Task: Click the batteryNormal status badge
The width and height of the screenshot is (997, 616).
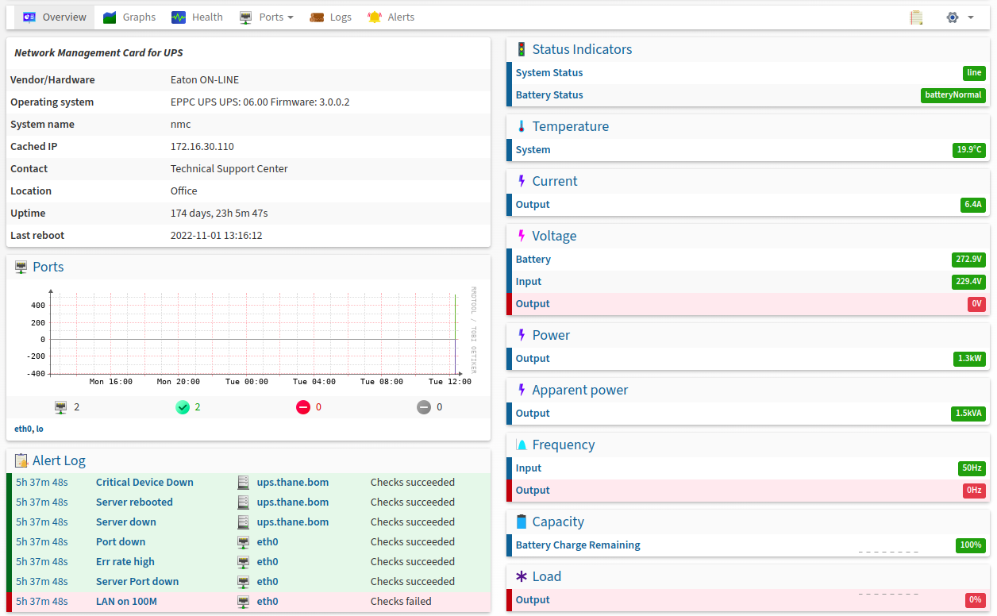Action: [953, 95]
